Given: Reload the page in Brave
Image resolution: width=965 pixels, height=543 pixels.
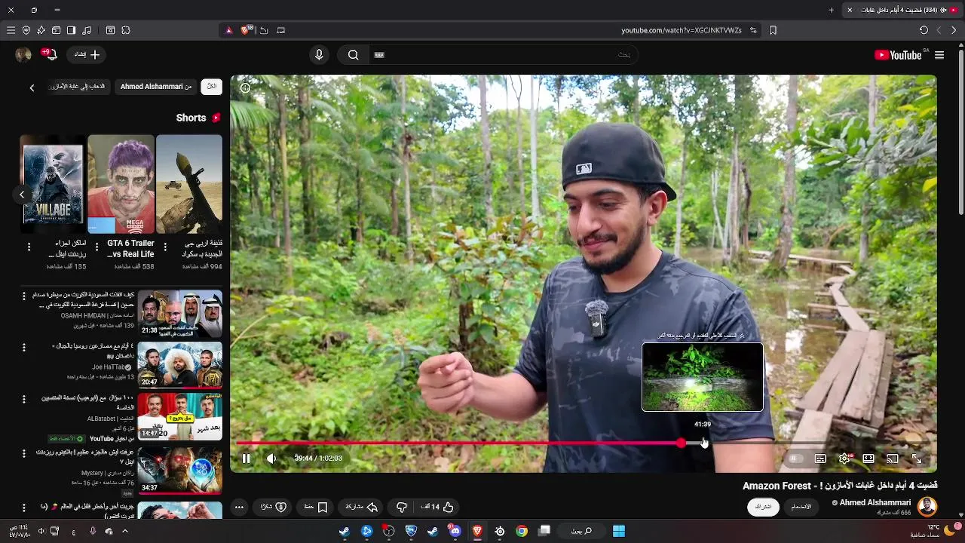Looking at the screenshot, I should 924,30.
